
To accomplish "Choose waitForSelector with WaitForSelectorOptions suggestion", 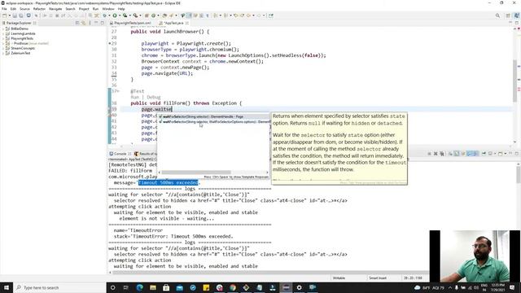I will (x=212, y=121).
